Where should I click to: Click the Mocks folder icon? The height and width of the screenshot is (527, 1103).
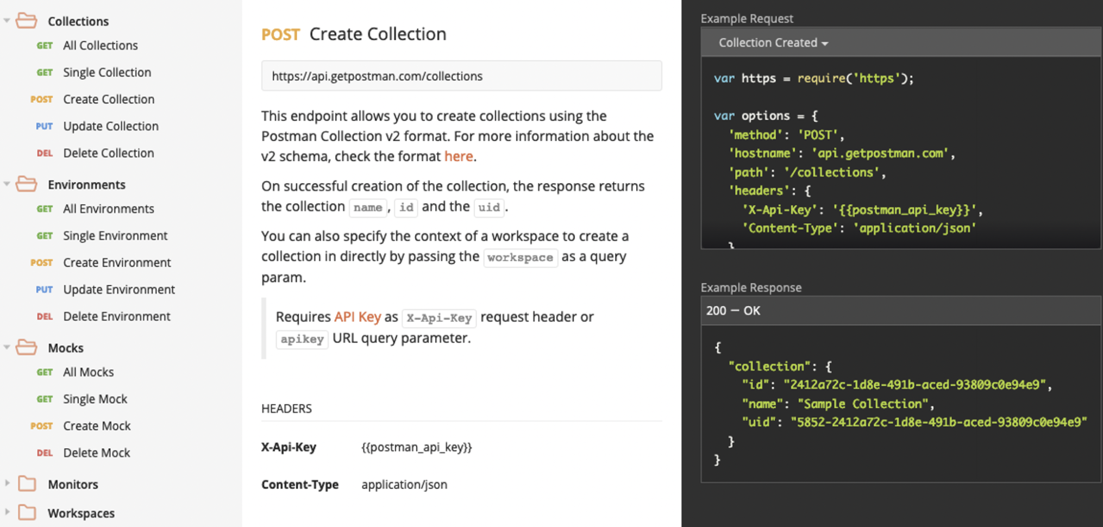click(26, 347)
